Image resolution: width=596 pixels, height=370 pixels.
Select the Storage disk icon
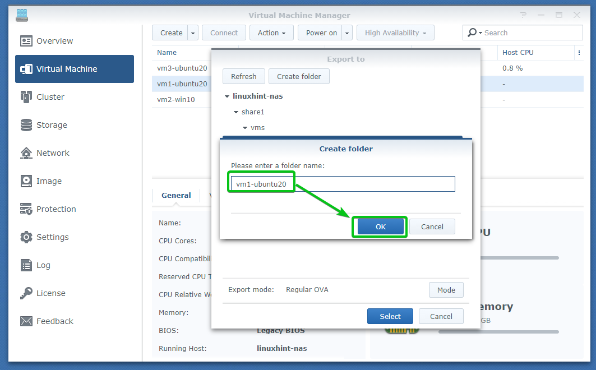(26, 125)
